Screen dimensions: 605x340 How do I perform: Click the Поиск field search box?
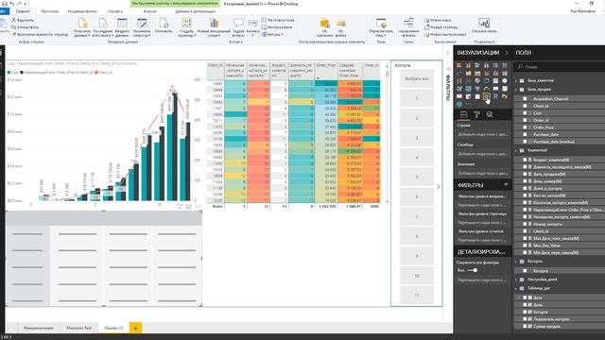pos(561,67)
